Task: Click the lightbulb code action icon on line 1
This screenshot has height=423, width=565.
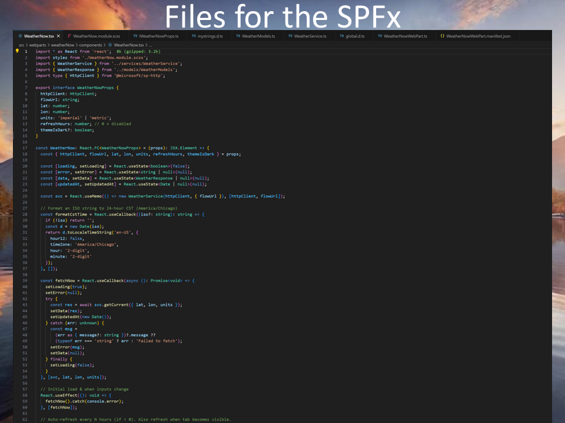Action: click(x=17, y=51)
